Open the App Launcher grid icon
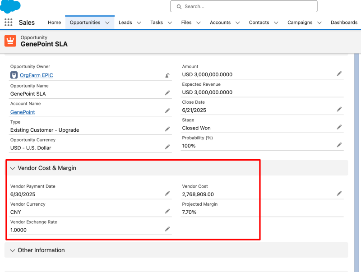 (x=8, y=22)
